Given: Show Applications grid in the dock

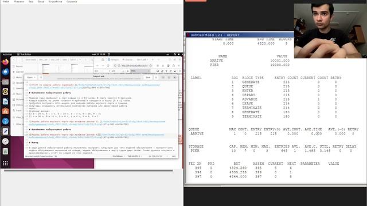Looking at the screenshot, I should tap(5, 163).
